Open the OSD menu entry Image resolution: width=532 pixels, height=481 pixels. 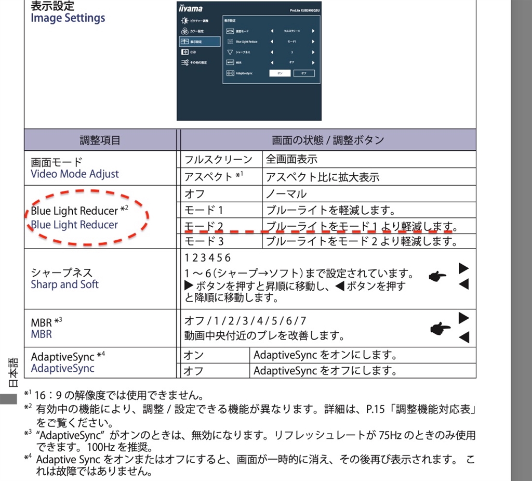(x=193, y=52)
